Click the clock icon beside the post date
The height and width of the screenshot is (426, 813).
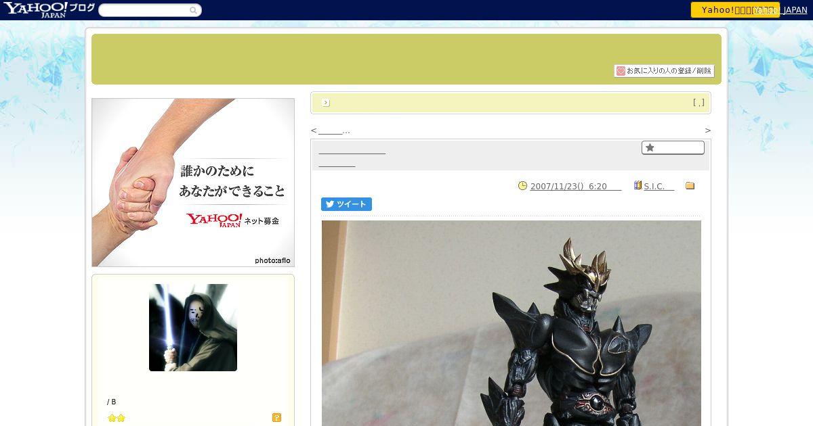click(x=522, y=186)
